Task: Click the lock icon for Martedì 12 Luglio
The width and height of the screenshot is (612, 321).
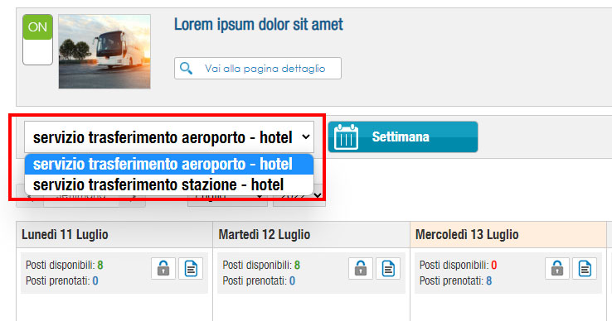Action: coord(361,268)
